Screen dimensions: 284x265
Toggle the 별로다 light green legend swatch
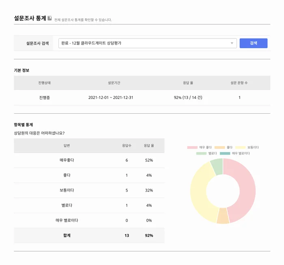pos(201,153)
